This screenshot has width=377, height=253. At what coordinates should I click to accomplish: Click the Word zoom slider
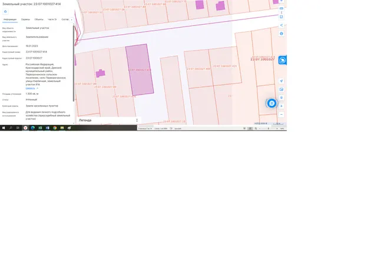click(269, 129)
